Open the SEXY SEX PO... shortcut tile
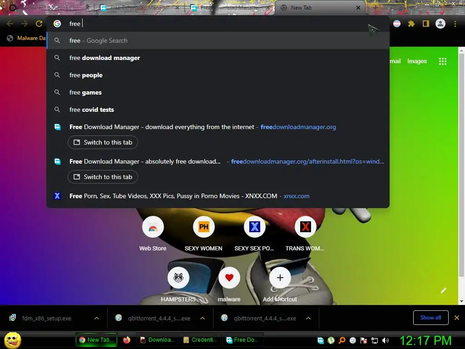The height and width of the screenshot is (349, 465). click(x=254, y=234)
